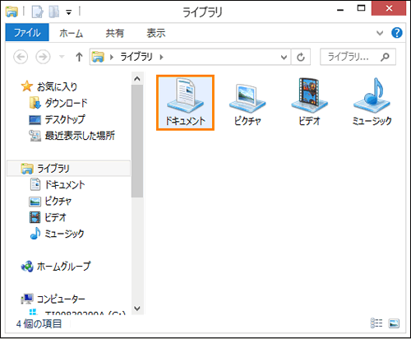
Task: Click the Back navigation arrow
Action: [21, 57]
